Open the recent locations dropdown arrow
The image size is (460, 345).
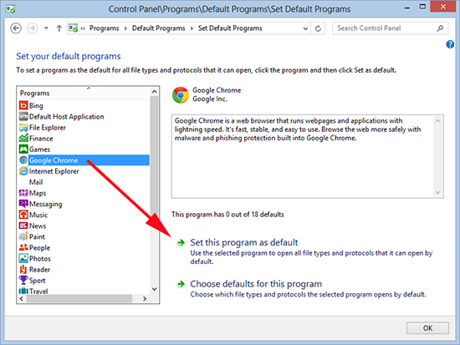tap(46, 28)
